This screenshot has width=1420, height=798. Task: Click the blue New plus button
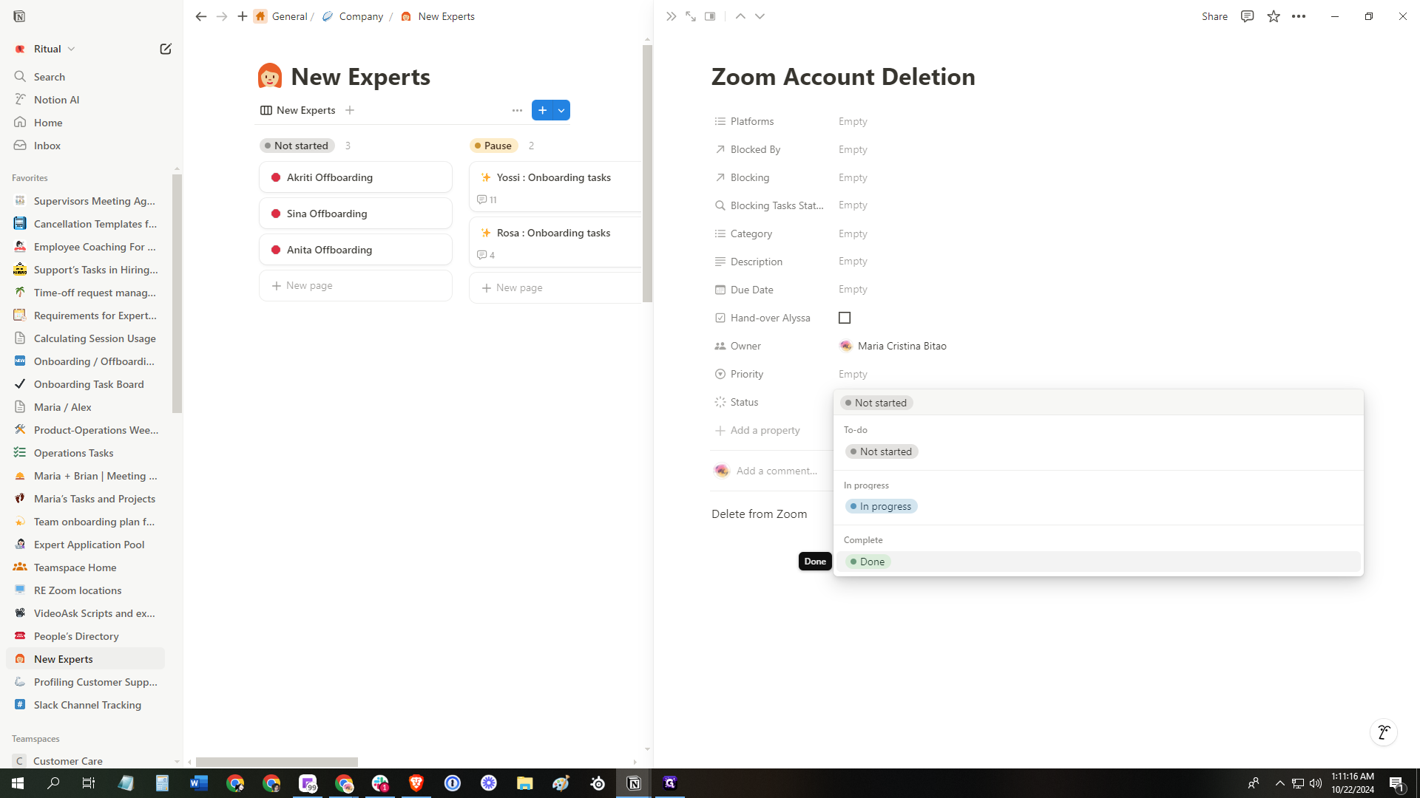pos(542,110)
